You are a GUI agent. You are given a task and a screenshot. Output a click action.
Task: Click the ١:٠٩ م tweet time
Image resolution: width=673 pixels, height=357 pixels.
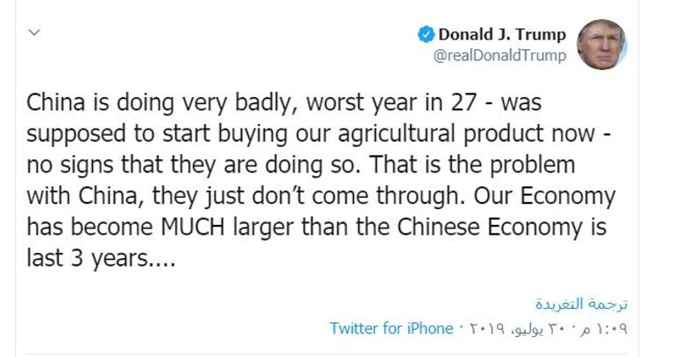(x=608, y=329)
